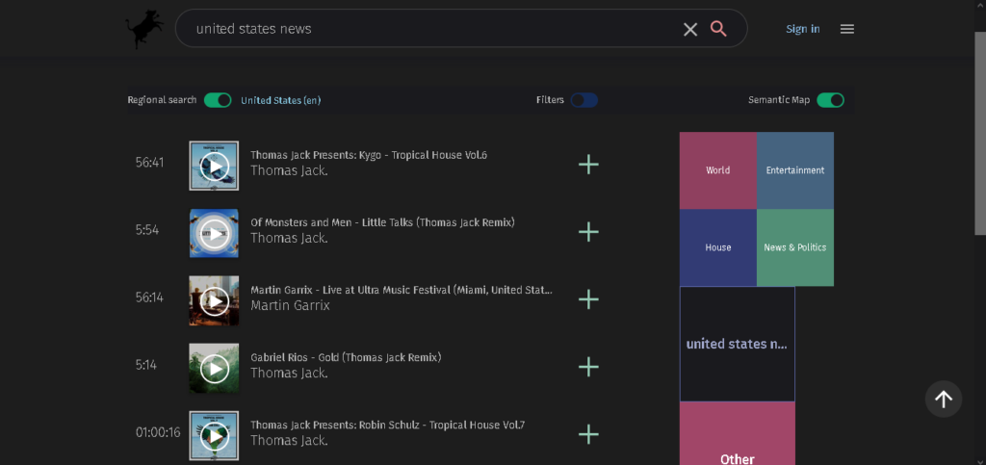Screen dimensions: 986x465
Task: Play Gabriel Rios Gold remix thumbnail
Action: tap(215, 368)
